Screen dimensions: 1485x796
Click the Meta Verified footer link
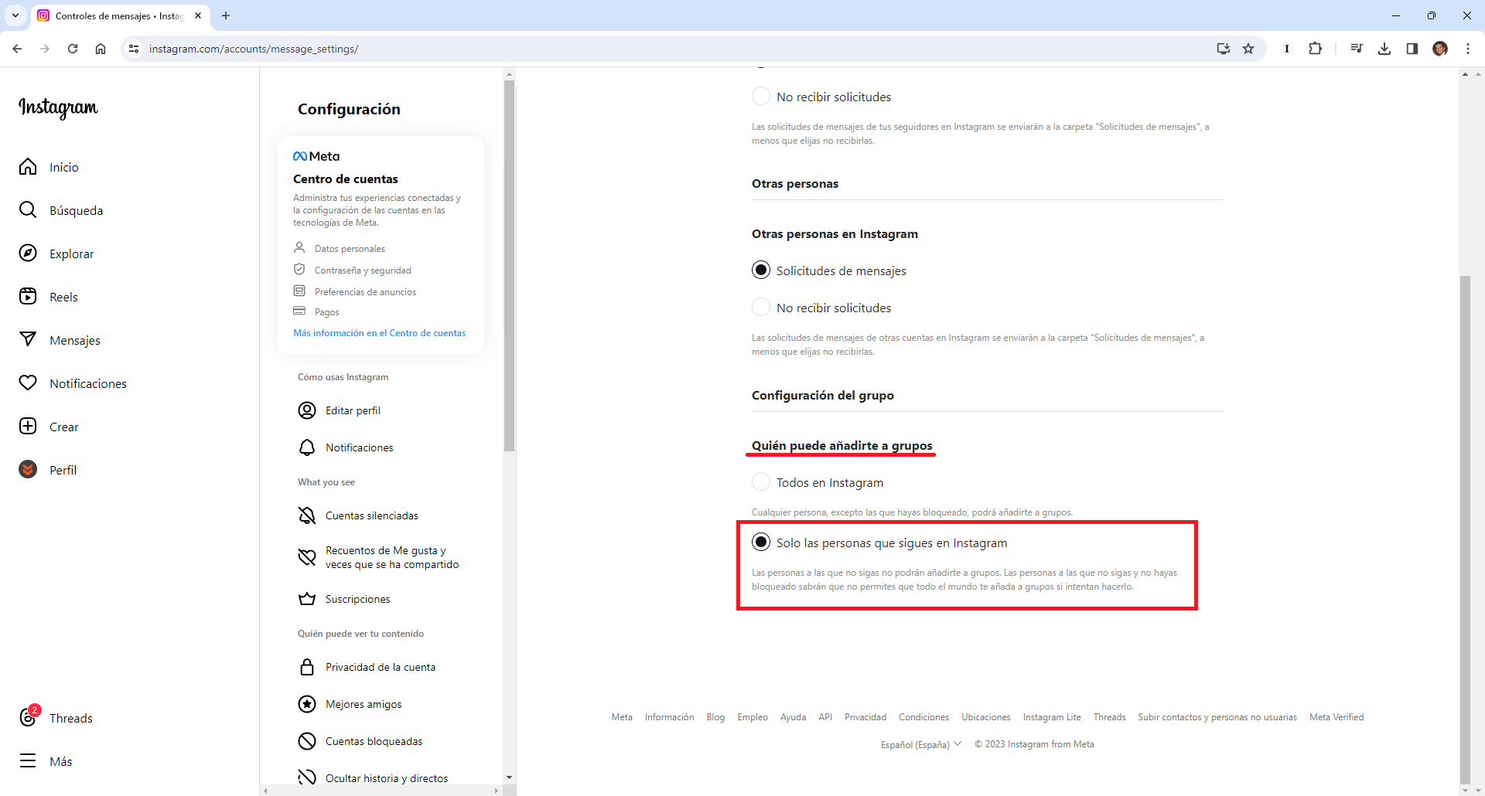[x=1336, y=717]
